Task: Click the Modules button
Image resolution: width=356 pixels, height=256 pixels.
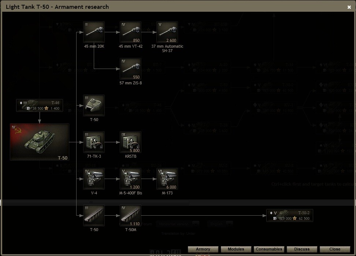Action: [236, 249]
